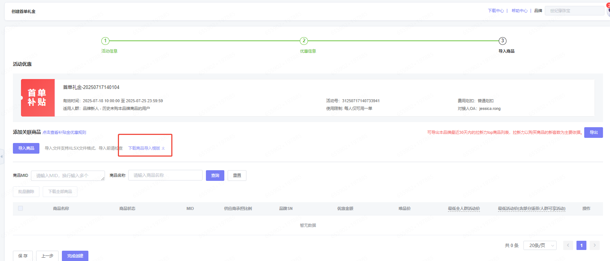This screenshot has width=610, height=261.
Task: Click the 导出 button
Action: point(593,132)
